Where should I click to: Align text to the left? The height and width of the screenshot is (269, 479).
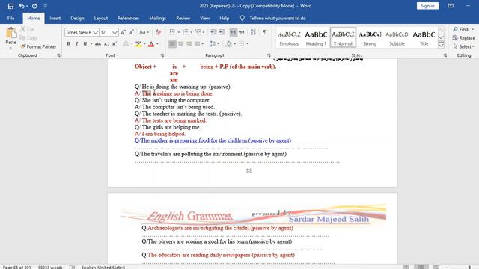[x=172, y=44]
